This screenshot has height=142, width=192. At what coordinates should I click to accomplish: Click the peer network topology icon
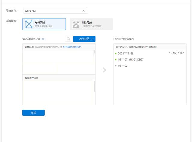click(28, 24)
